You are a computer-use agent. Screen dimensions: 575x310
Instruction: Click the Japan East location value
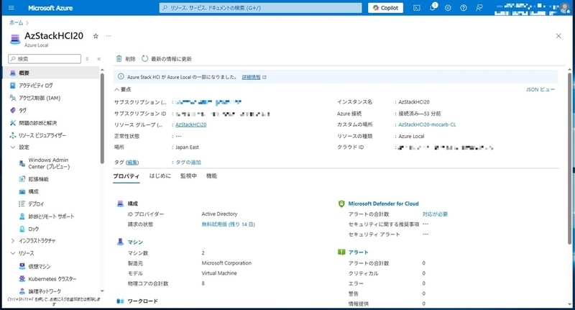point(187,147)
